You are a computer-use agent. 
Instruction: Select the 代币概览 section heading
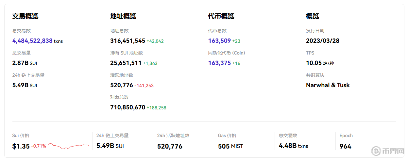tap(221, 16)
